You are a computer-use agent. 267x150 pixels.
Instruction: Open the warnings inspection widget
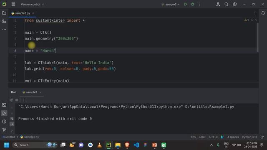tap(247, 20)
